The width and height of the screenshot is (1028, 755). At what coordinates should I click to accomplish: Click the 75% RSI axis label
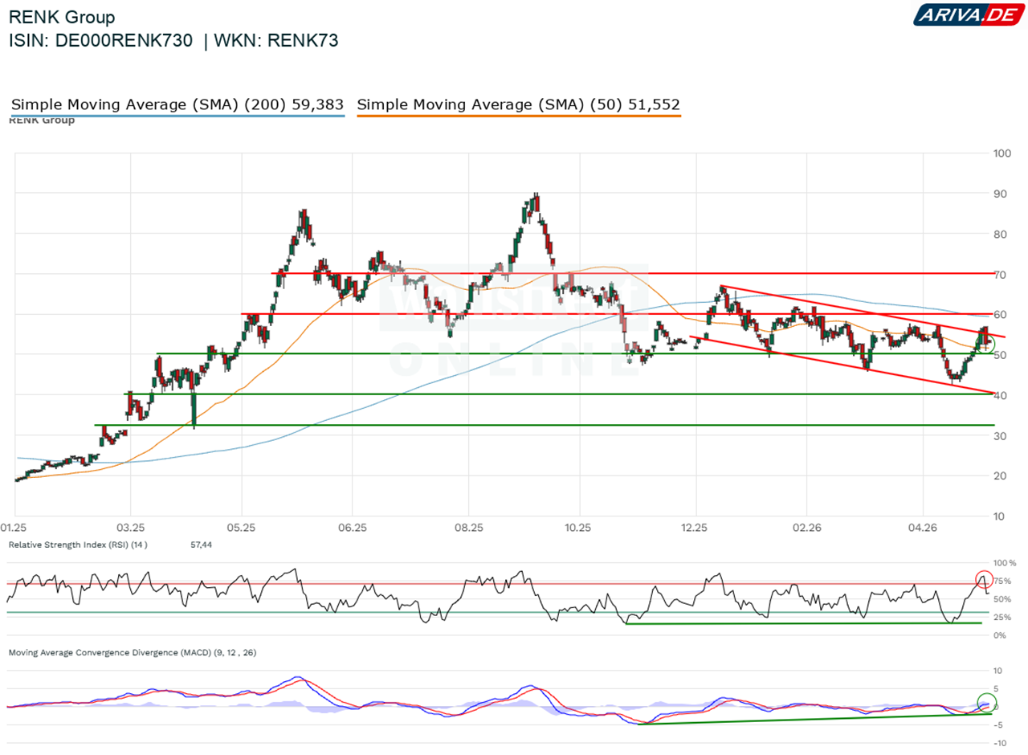(1002, 582)
